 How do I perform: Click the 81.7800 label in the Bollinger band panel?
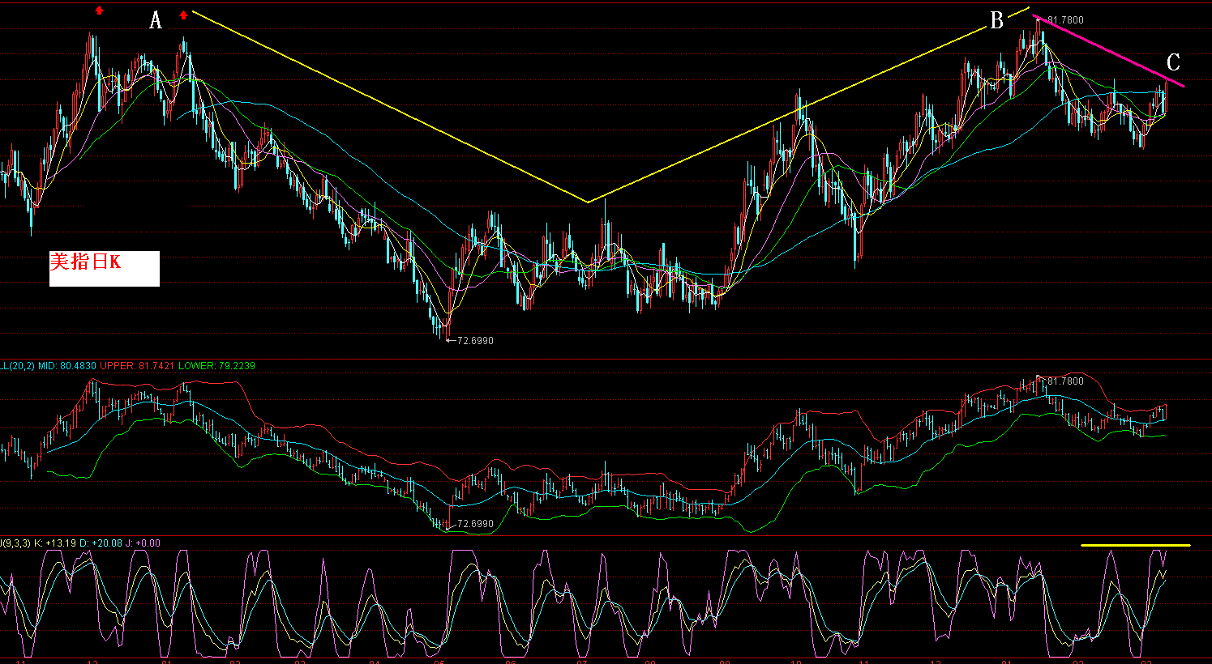1065,381
